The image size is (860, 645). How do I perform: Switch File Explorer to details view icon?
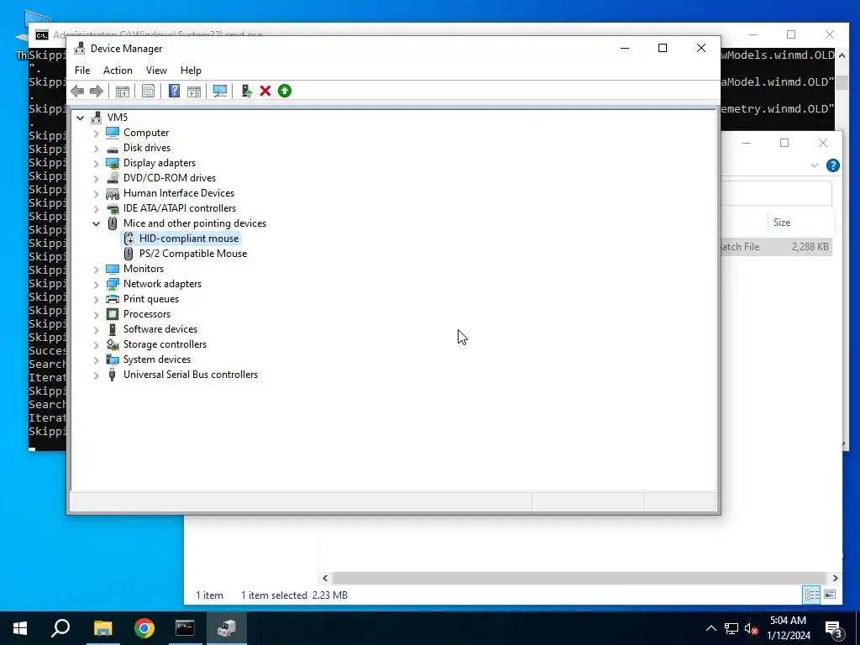click(x=812, y=595)
